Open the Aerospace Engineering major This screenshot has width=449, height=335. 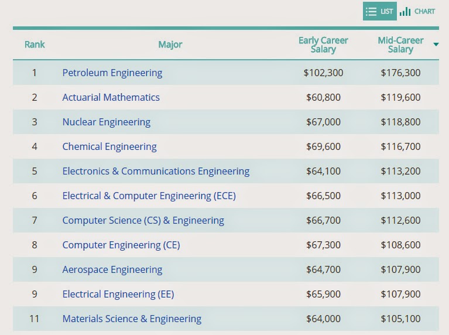click(x=112, y=270)
